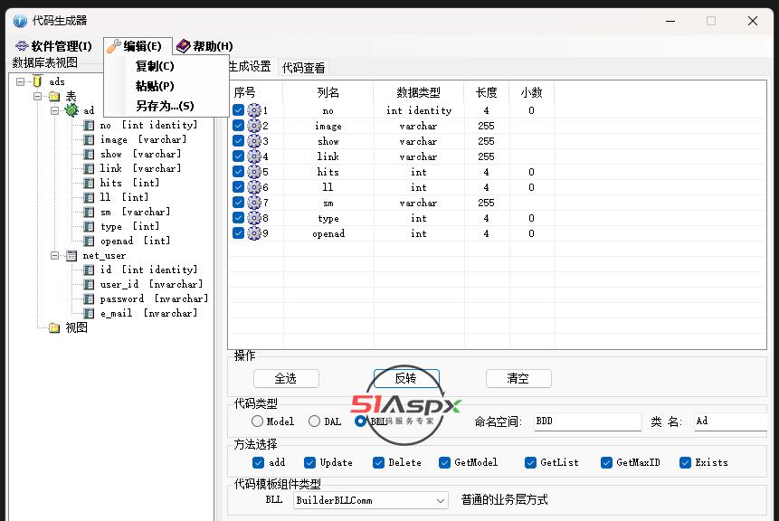The height and width of the screenshot is (521, 779).
Task: Select the no [int identity] tree row
Action: pos(148,125)
